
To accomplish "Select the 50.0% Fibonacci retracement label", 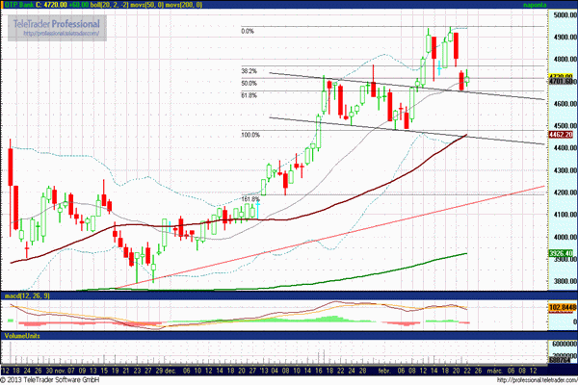I will pos(249,83).
